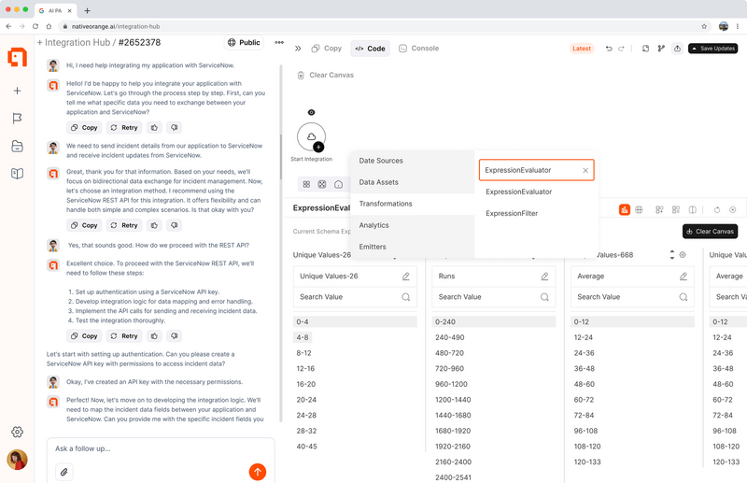Select Analytics from the category menu
Viewport: 747px width, 483px height.
pyautogui.click(x=373, y=225)
